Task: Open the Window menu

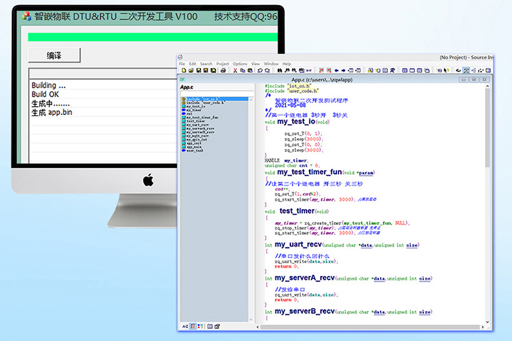Action: point(271,64)
